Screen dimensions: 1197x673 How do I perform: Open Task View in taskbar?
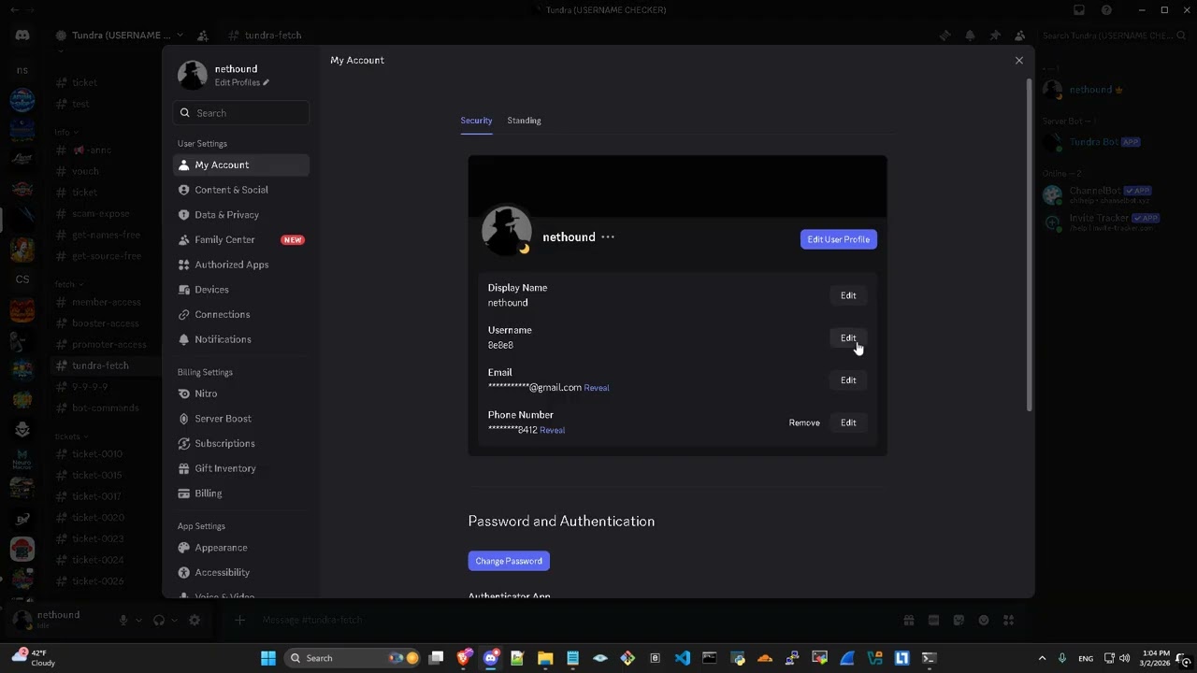point(436,658)
